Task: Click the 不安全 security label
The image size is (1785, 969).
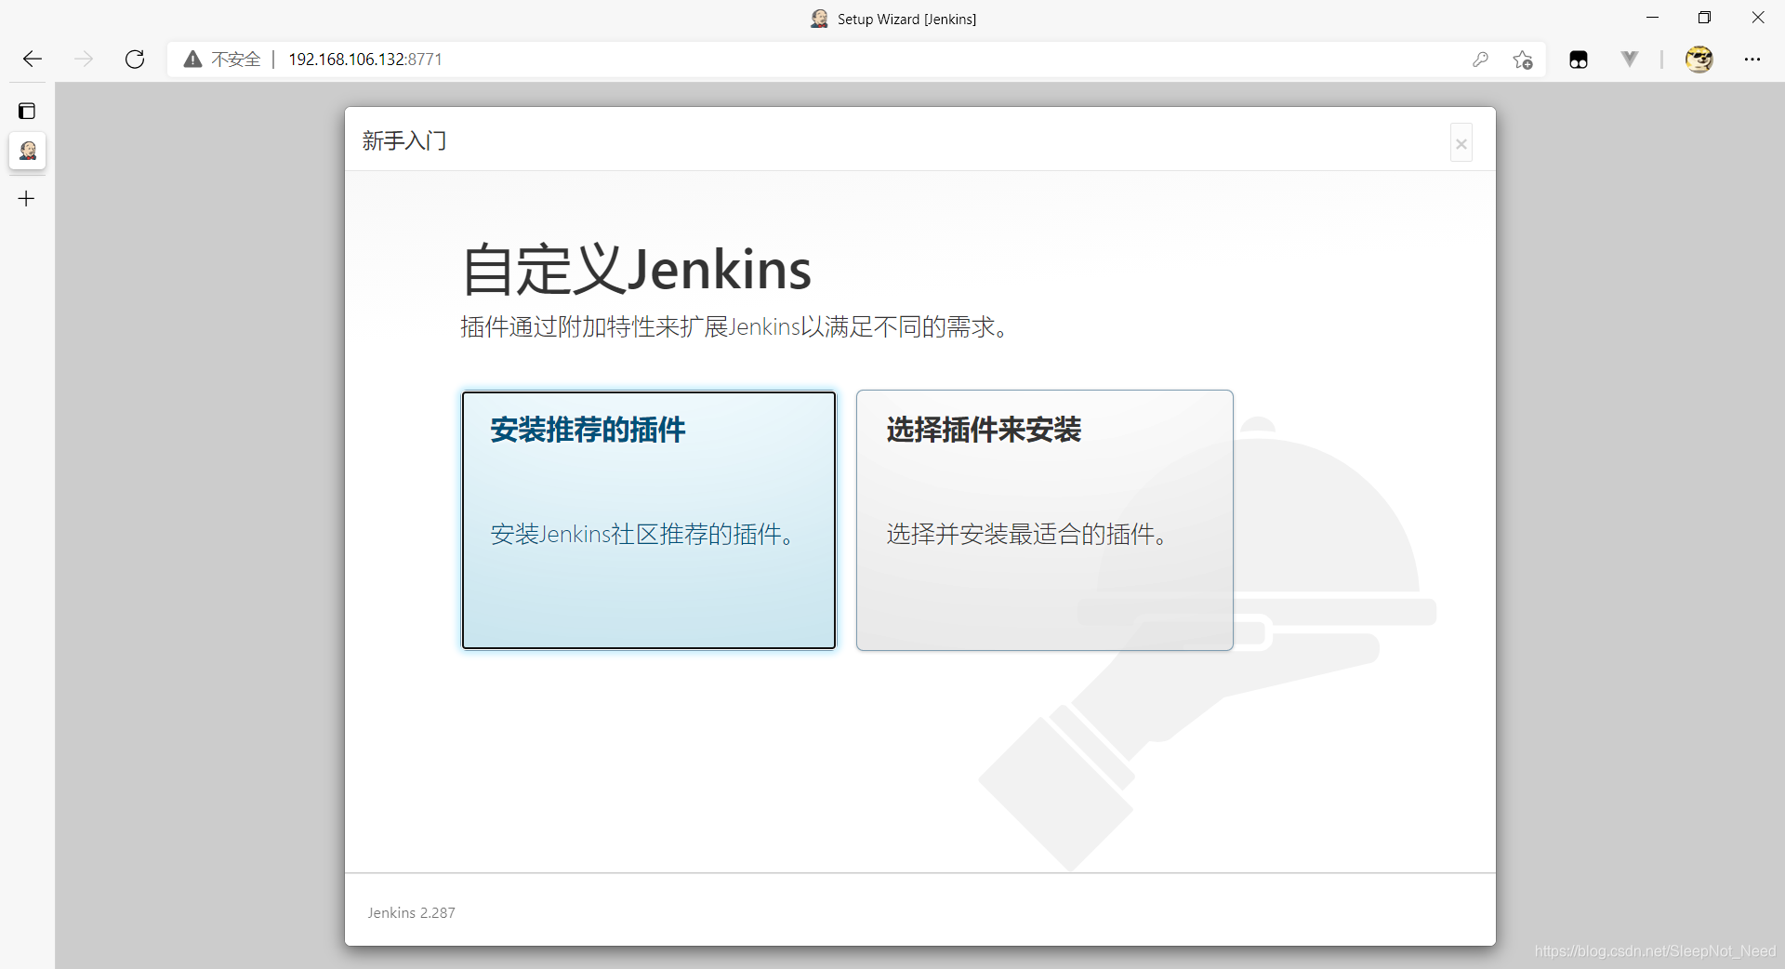Action: (x=236, y=60)
